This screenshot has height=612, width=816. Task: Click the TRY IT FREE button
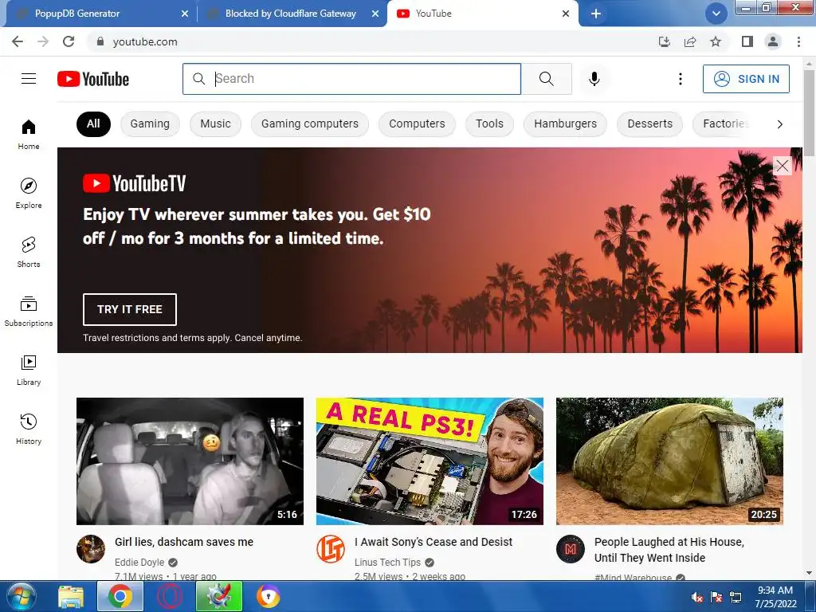[x=130, y=309]
